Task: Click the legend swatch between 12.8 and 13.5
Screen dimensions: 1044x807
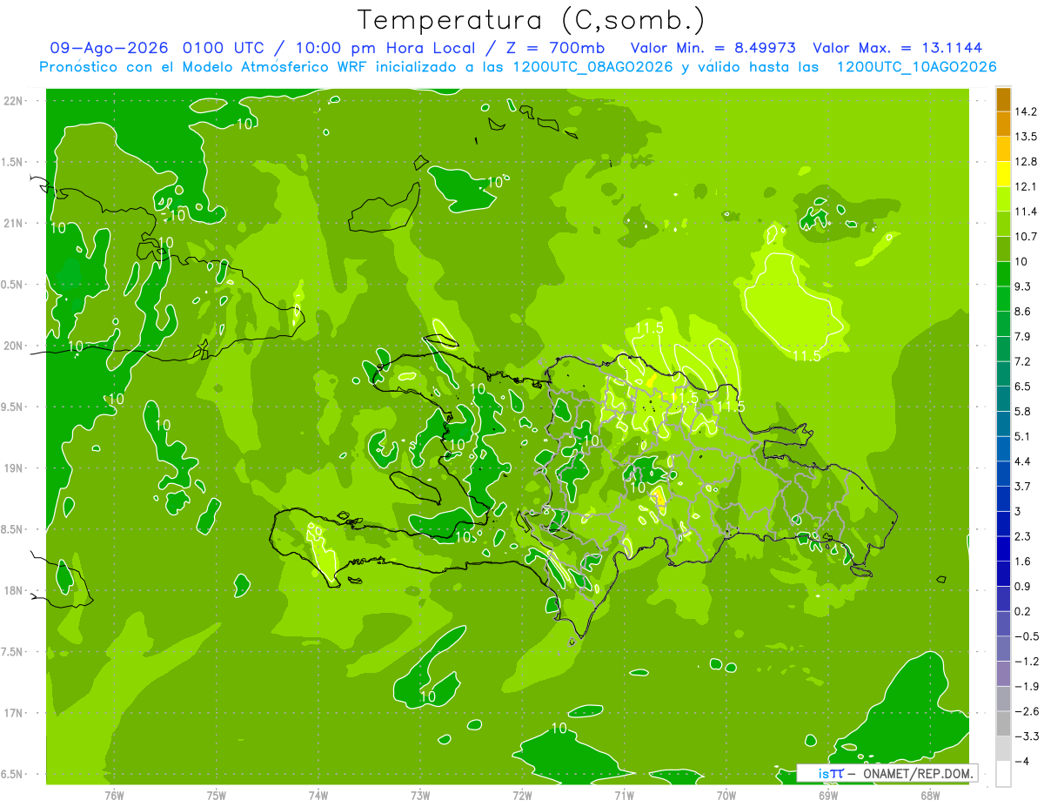Action: pyautogui.click(x=1003, y=149)
